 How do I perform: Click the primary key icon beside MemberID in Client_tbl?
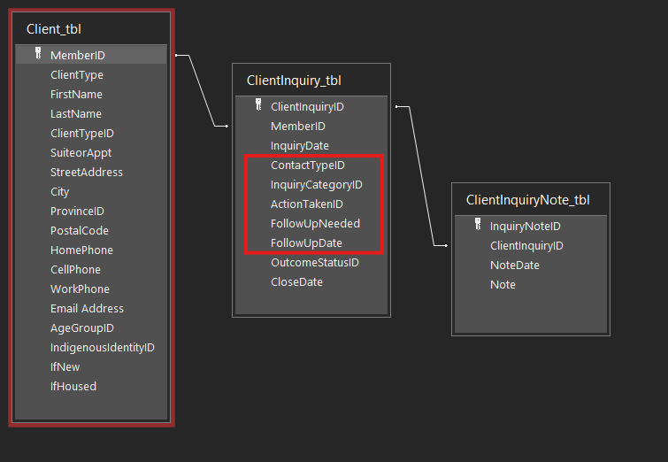(x=38, y=54)
